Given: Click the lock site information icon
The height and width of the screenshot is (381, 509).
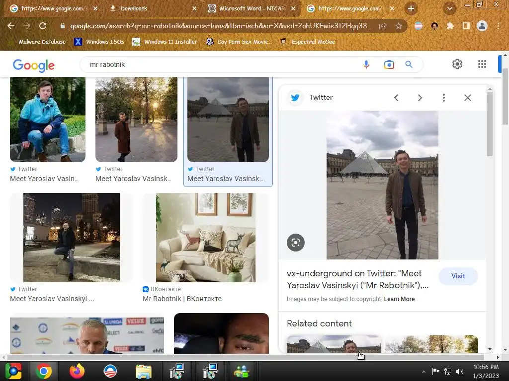Looking at the screenshot, I should click(62, 26).
